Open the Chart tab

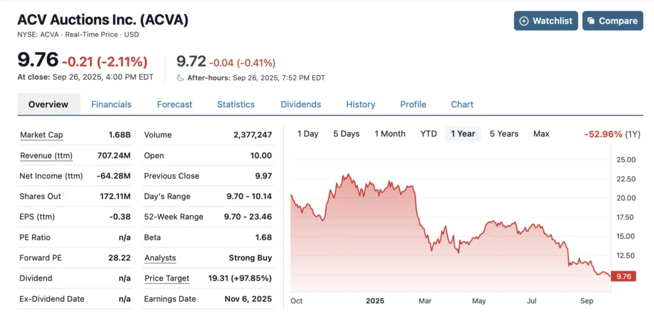tap(462, 105)
